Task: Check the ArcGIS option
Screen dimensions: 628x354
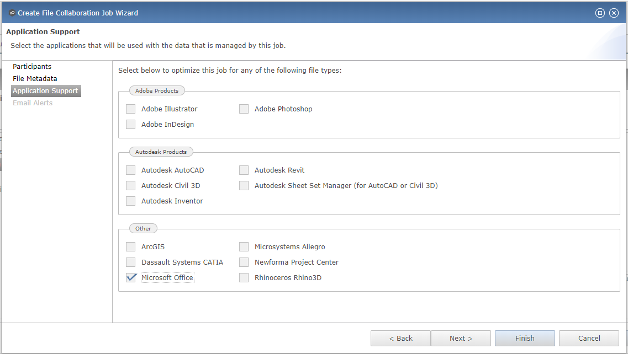Action: [x=130, y=247]
